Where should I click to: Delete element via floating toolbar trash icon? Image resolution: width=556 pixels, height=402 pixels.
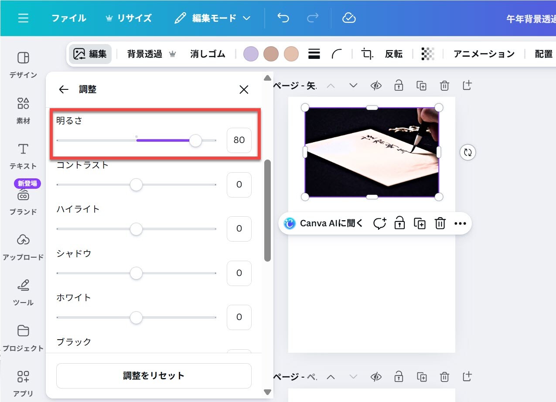coord(440,224)
